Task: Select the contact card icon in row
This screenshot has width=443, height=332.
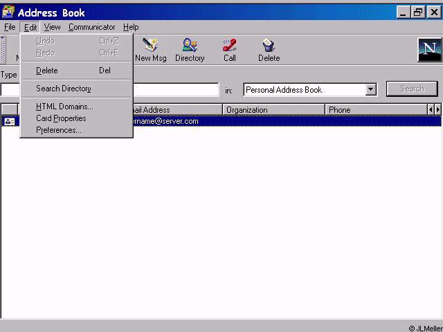Action: (x=10, y=122)
